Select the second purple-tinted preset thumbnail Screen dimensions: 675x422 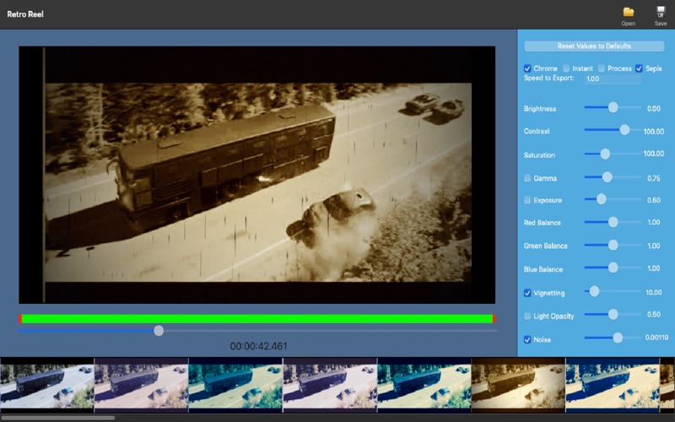(x=141, y=384)
